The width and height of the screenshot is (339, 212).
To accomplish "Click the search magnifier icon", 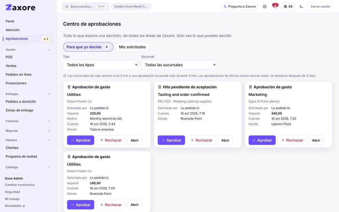I will pyautogui.click(x=67, y=6).
